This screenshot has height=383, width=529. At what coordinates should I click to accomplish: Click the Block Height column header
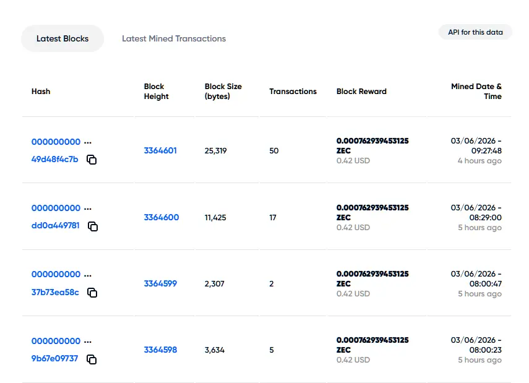156,92
